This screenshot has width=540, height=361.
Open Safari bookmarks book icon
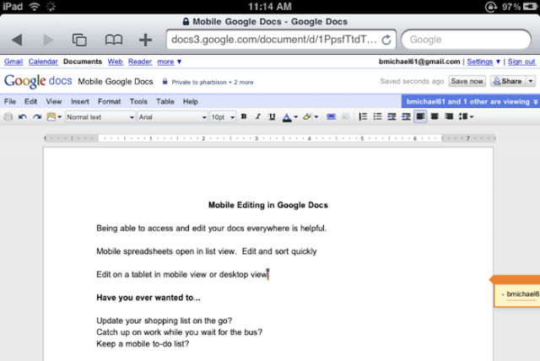(114, 40)
